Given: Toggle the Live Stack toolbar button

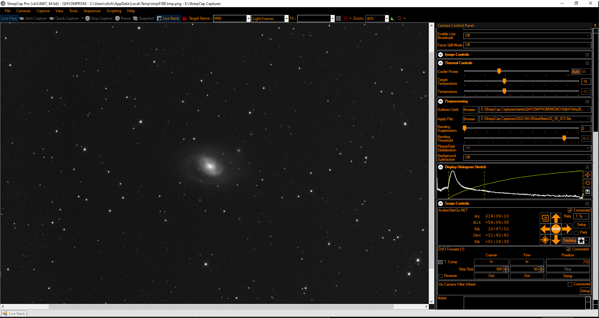Looking at the screenshot, I should 168,18.
